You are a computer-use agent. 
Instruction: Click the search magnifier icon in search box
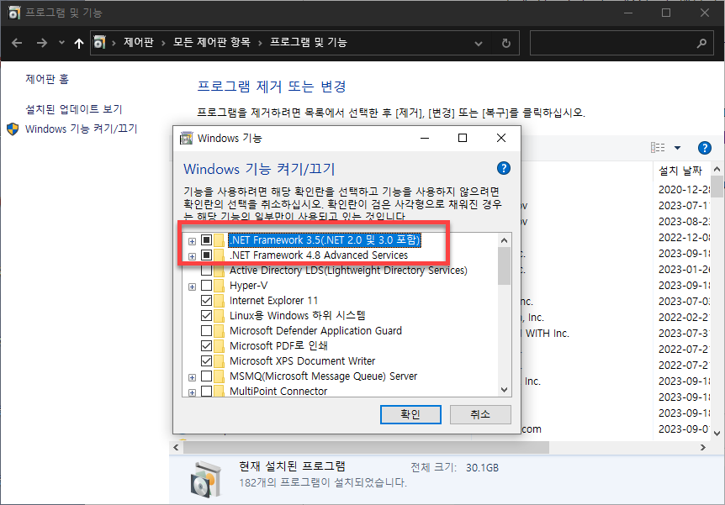point(701,42)
